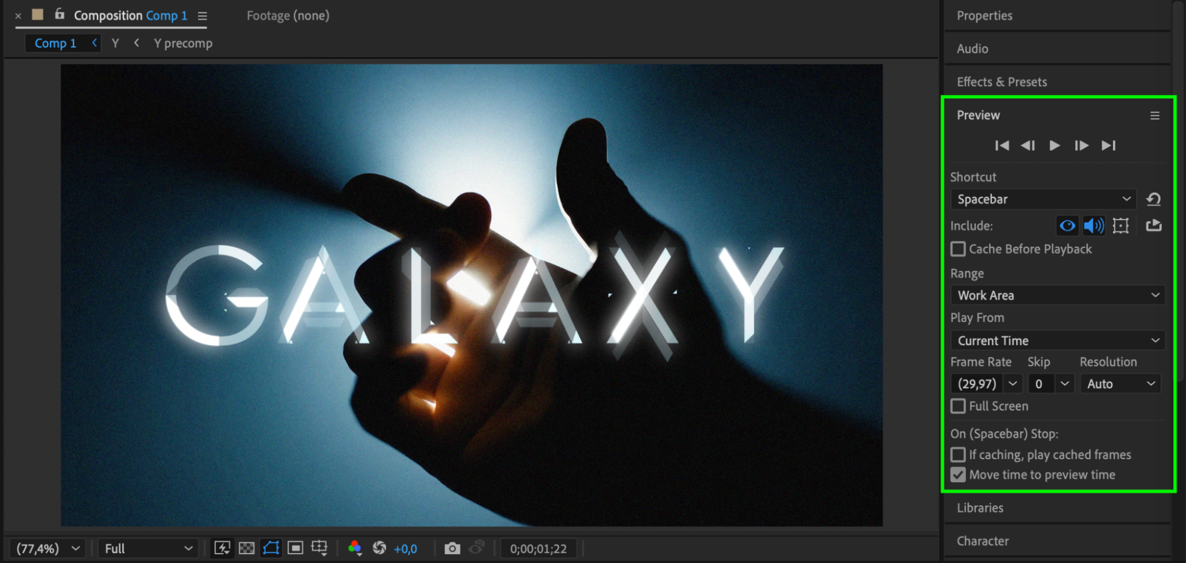Toggle overlays and layer controls in preview
Viewport: 1186px width, 563px height.
tap(1120, 225)
